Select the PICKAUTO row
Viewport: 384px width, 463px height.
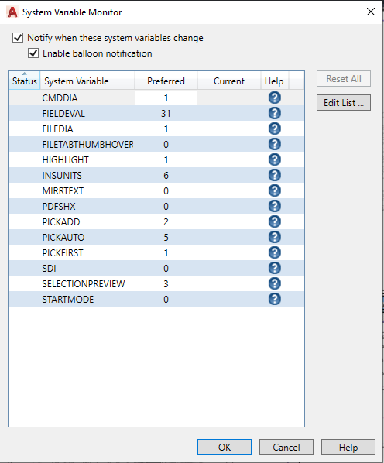(156, 237)
